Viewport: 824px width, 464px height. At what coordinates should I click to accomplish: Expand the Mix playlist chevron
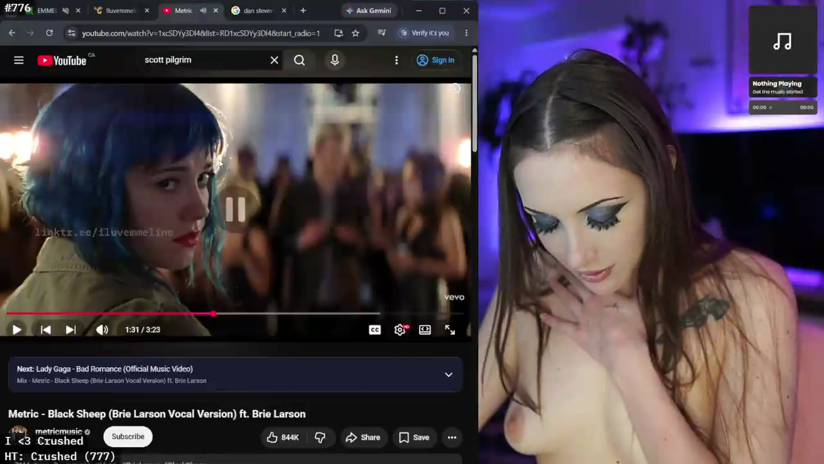point(448,375)
